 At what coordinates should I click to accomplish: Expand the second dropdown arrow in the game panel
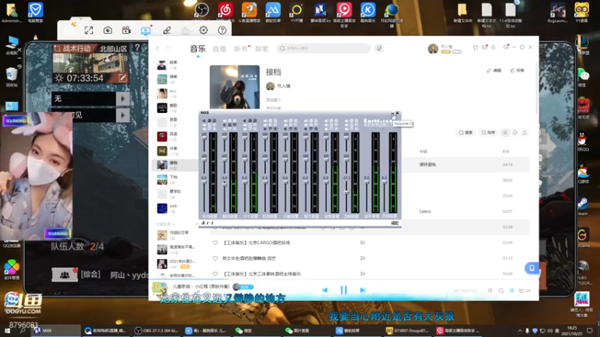(123, 115)
